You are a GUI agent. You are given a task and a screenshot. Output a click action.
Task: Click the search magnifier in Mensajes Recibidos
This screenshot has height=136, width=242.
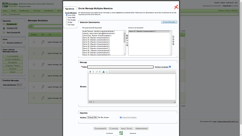[x=31, y=26]
